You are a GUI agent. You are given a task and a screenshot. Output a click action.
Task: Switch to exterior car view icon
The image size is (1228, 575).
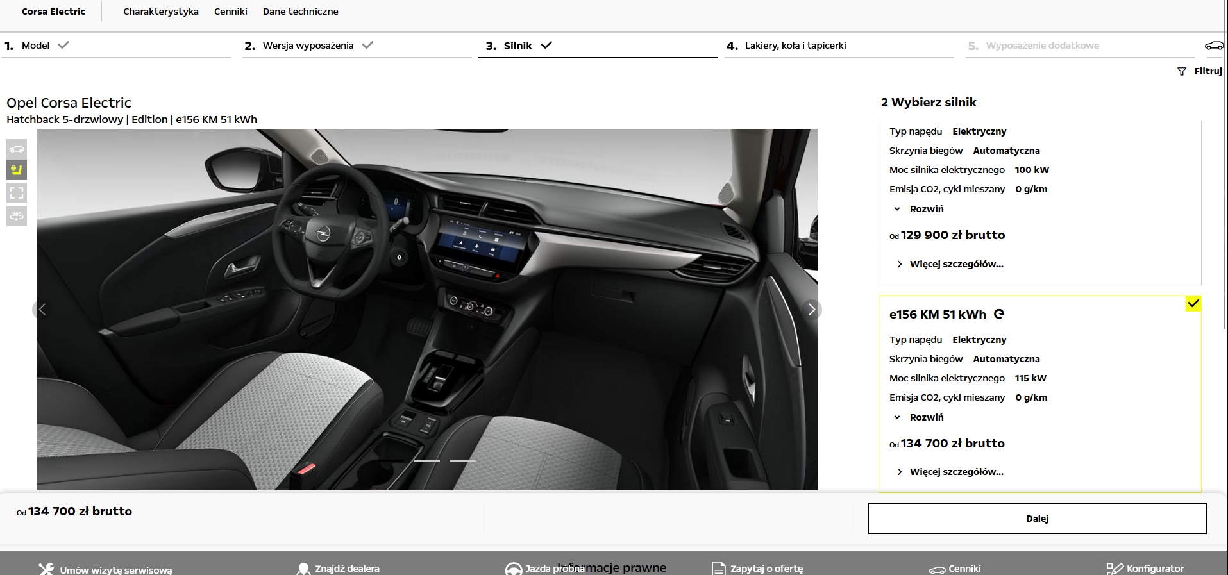(x=17, y=149)
